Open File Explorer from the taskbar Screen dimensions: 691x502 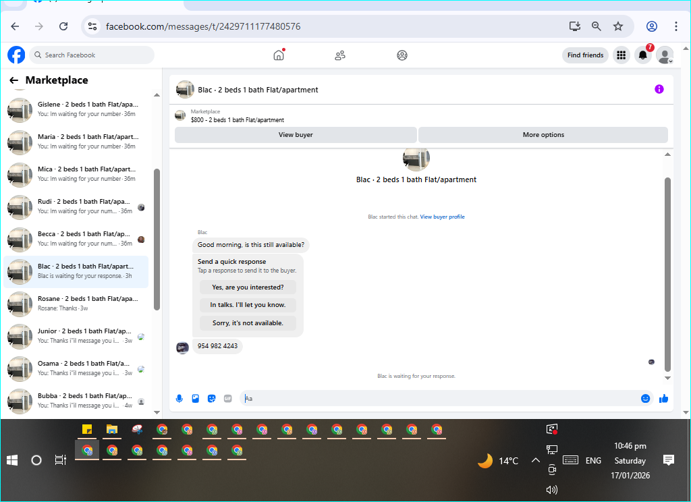tap(112, 429)
